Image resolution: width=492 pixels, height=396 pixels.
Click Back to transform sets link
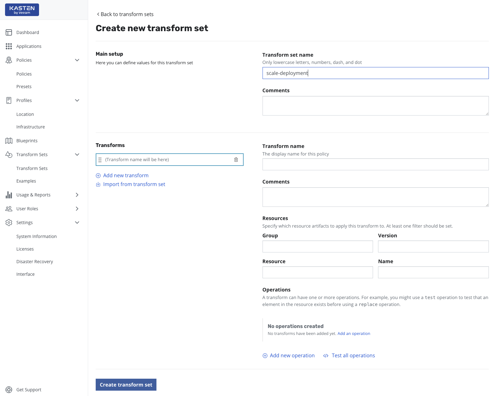(125, 14)
